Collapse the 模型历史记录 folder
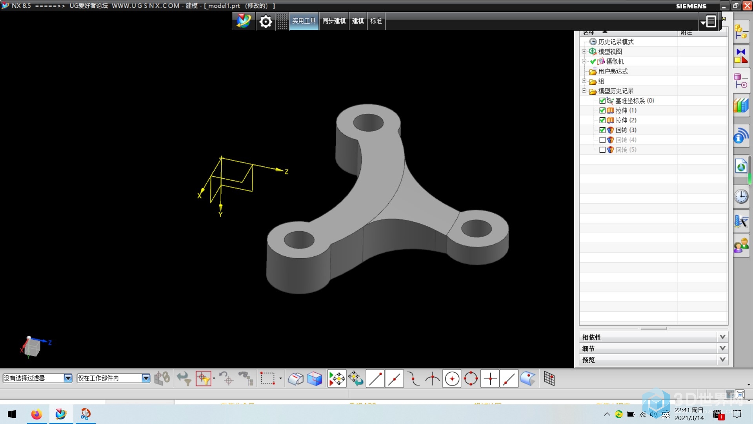The height and width of the screenshot is (424, 753). [x=584, y=91]
